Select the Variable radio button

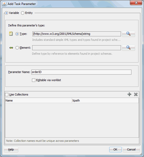click(6, 13)
